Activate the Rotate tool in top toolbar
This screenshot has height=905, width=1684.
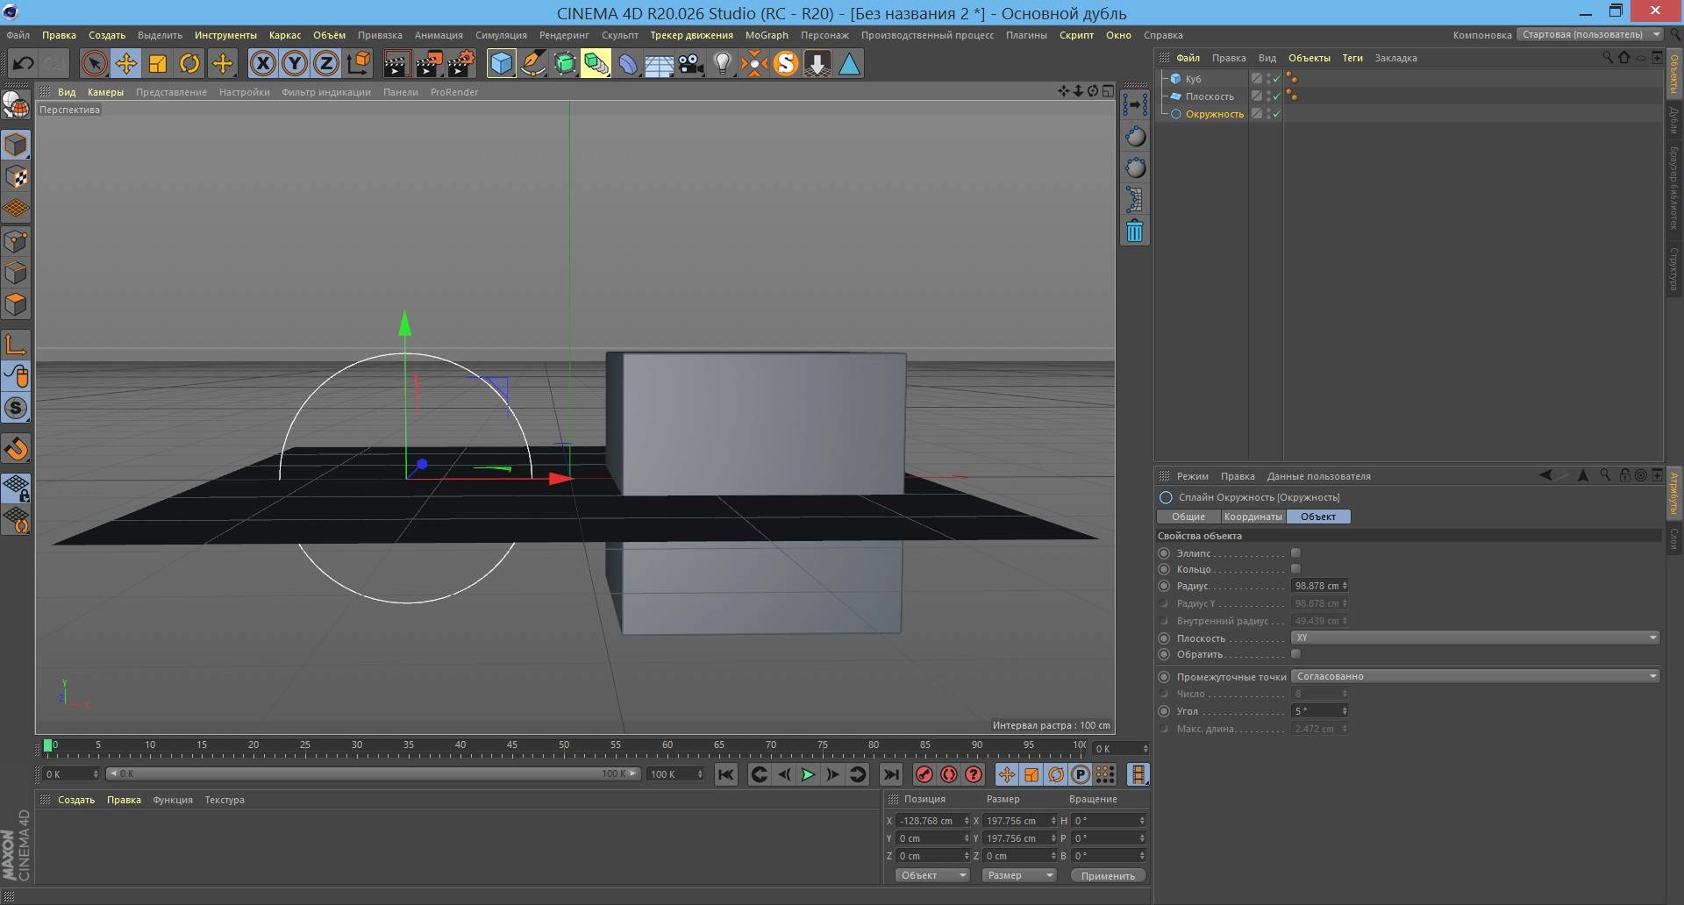click(189, 63)
